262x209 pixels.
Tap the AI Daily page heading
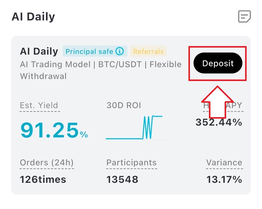pyautogui.click(x=33, y=17)
